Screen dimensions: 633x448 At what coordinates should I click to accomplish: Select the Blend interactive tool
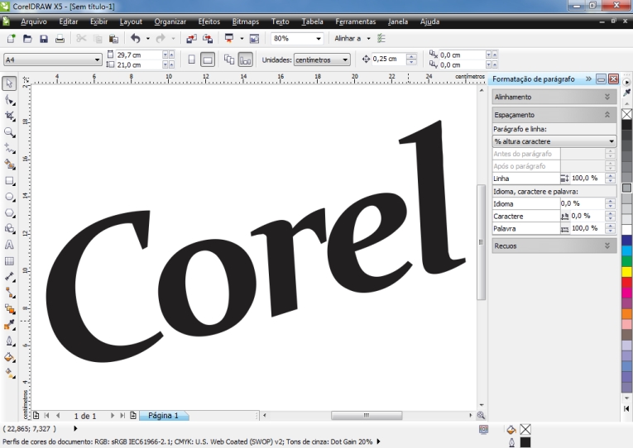pyautogui.click(x=9, y=309)
